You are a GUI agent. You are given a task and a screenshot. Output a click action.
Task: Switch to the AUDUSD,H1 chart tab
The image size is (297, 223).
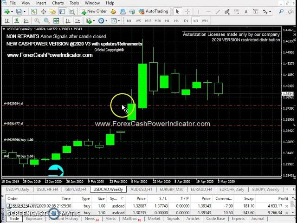141,190
